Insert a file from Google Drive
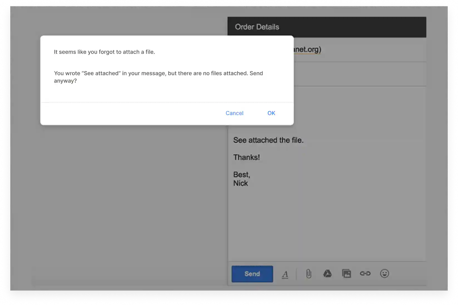The height and width of the screenshot is (305, 458). tap(328, 274)
